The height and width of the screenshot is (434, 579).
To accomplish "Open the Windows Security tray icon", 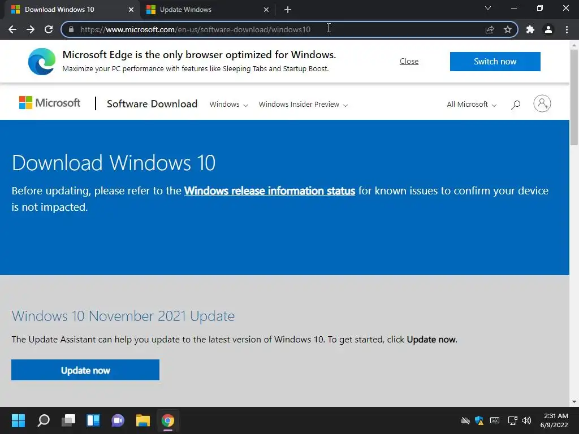I will click(479, 420).
